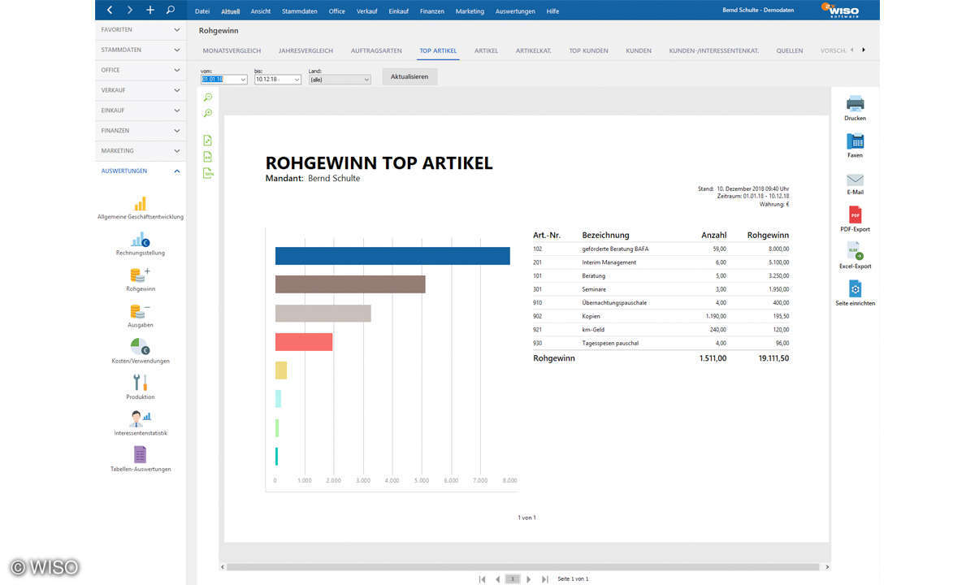975x585 pixels.
Task: Click the PDF-Export icon
Action: (855, 214)
